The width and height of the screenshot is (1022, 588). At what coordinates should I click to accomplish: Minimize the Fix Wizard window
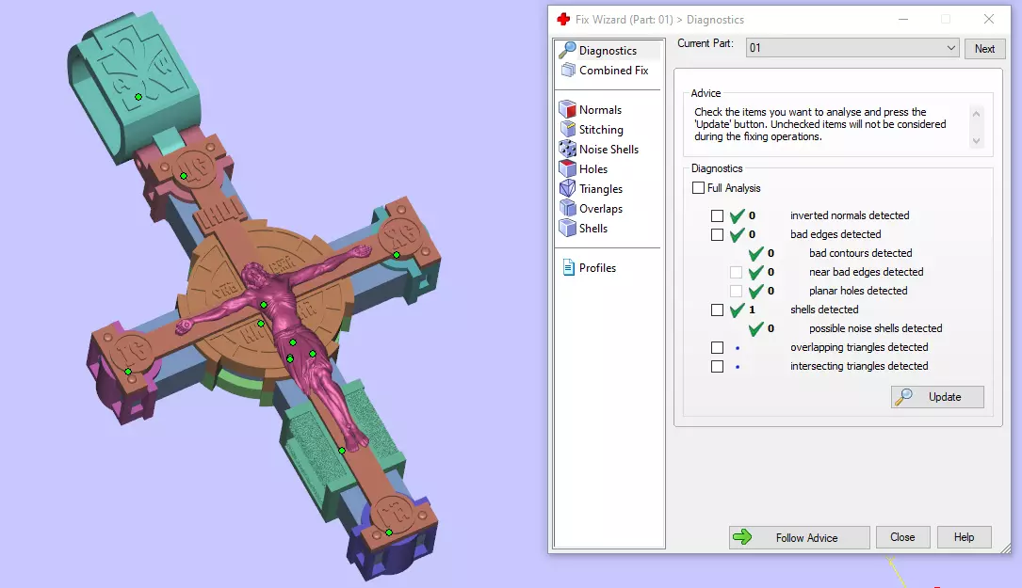pos(903,20)
